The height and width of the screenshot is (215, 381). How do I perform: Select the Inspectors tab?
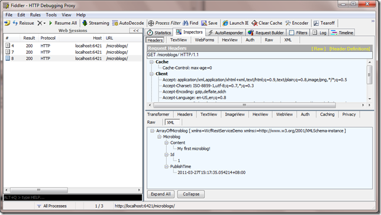point(189,32)
